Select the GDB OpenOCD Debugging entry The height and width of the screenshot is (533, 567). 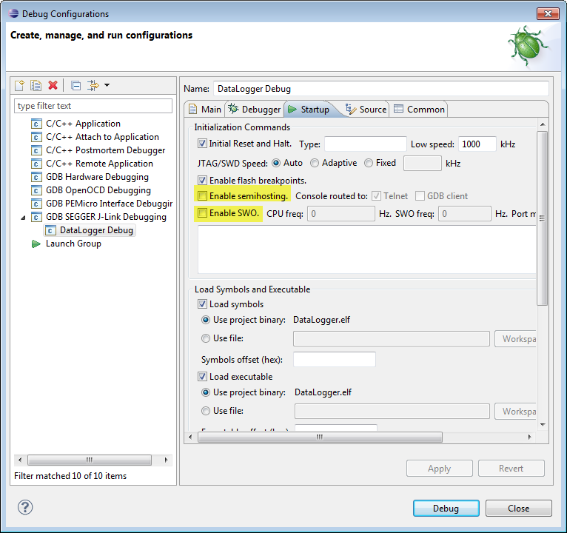click(x=97, y=190)
